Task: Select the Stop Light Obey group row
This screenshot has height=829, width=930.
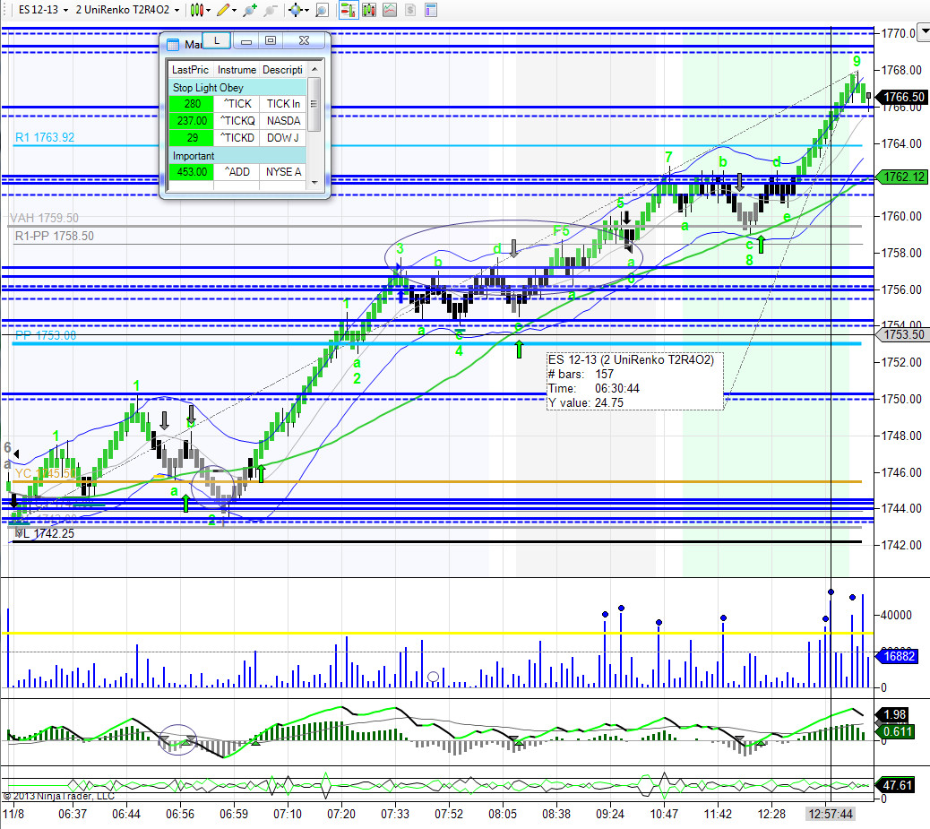Action: (x=237, y=87)
